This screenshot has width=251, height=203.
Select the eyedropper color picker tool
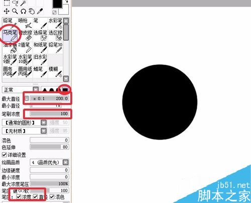pos(40,12)
